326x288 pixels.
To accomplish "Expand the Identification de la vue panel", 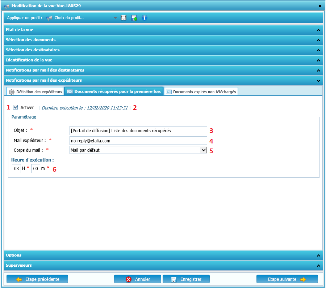I will [x=163, y=60].
